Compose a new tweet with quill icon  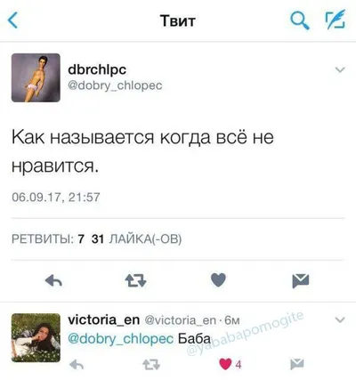[x=336, y=20]
